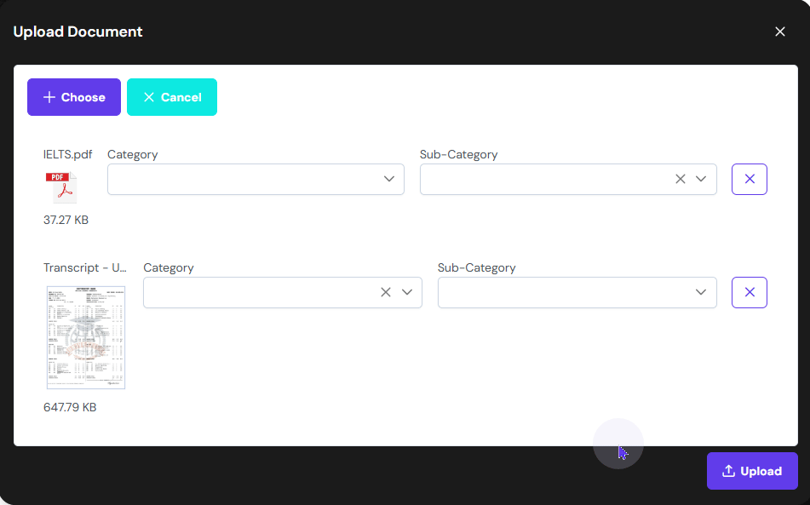Click the IELTS Category input field
This screenshot has width=810, height=505.
(243, 179)
